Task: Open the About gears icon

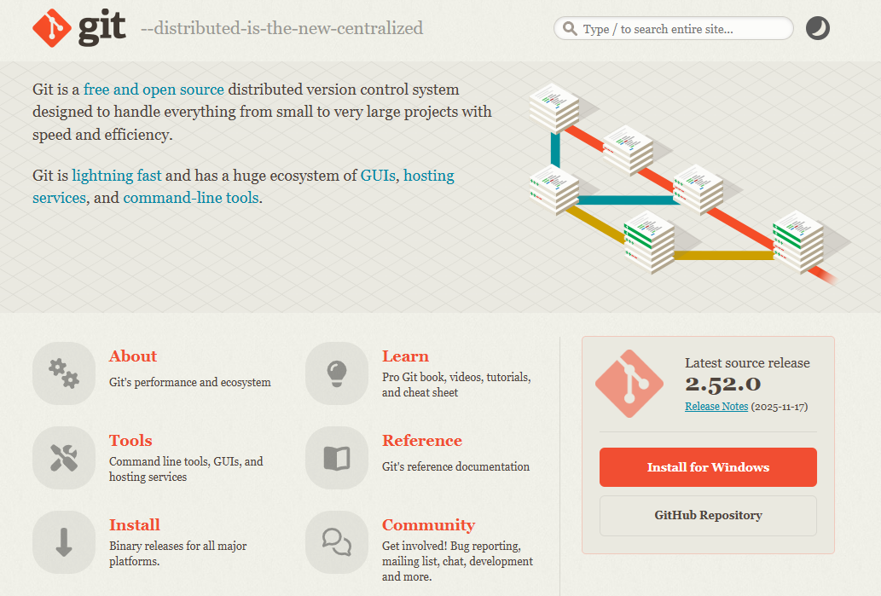Action: [63, 373]
